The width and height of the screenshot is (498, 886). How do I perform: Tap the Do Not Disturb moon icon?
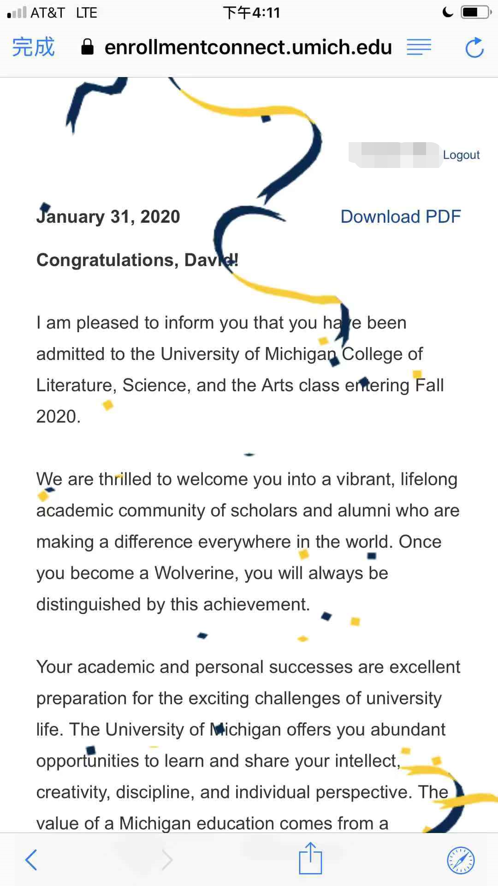pyautogui.click(x=447, y=12)
